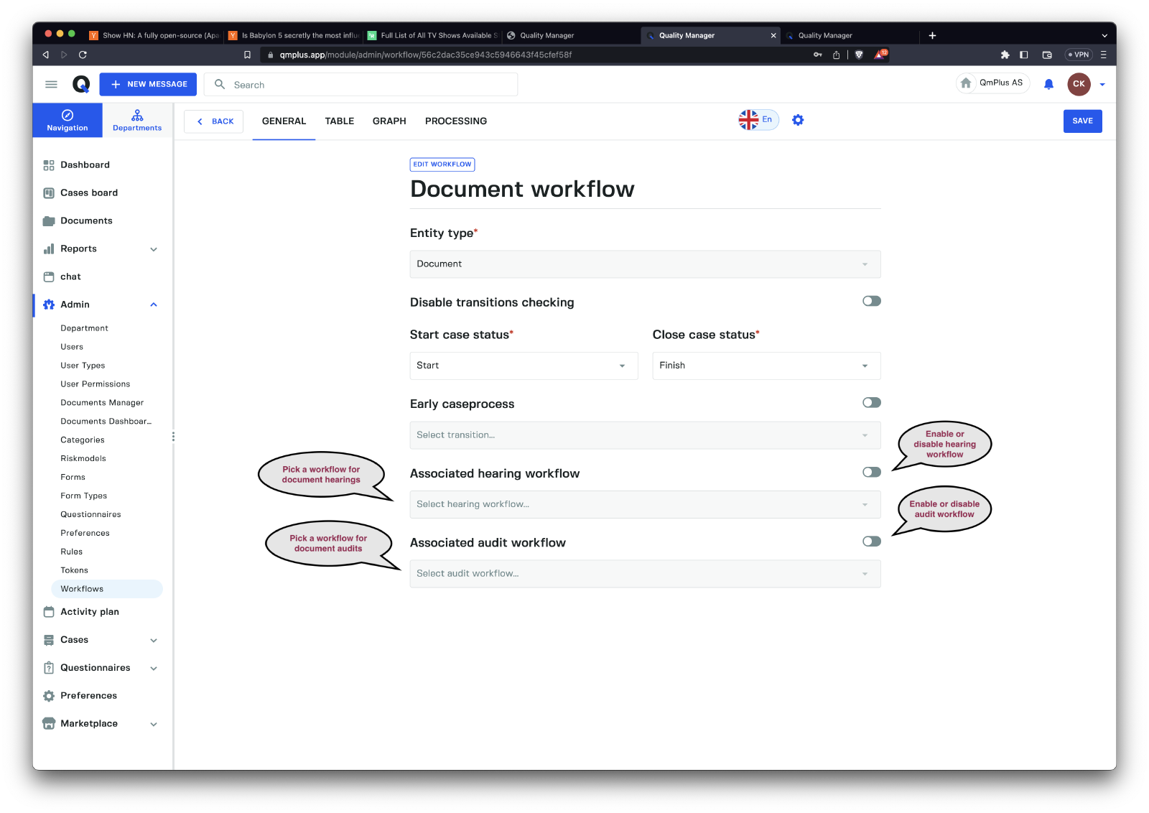Switch to the PROCESSING tab
Viewport: 1149px width, 813px height.
click(455, 121)
